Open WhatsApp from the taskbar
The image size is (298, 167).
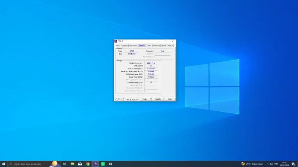(x=103, y=164)
